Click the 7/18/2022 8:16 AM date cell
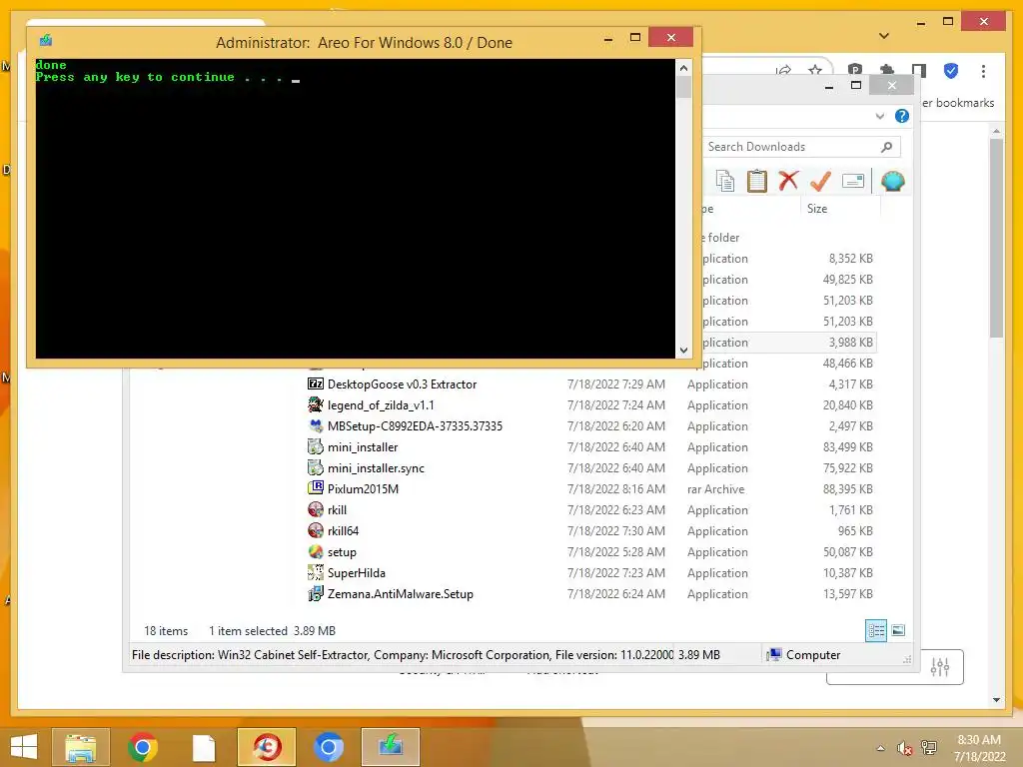Screen dimensions: 1023x767 click(x=615, y=488)
